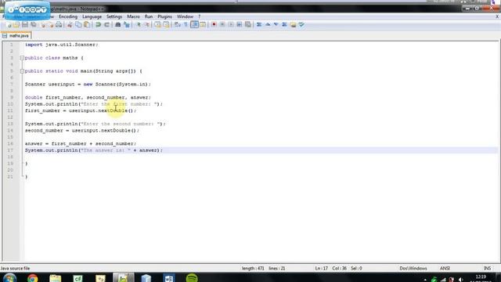Image resolution: width=501 pixels, height=282 pixels.
Task: Click the Cut scissors toolbar icon
Action: click(70, 24)
